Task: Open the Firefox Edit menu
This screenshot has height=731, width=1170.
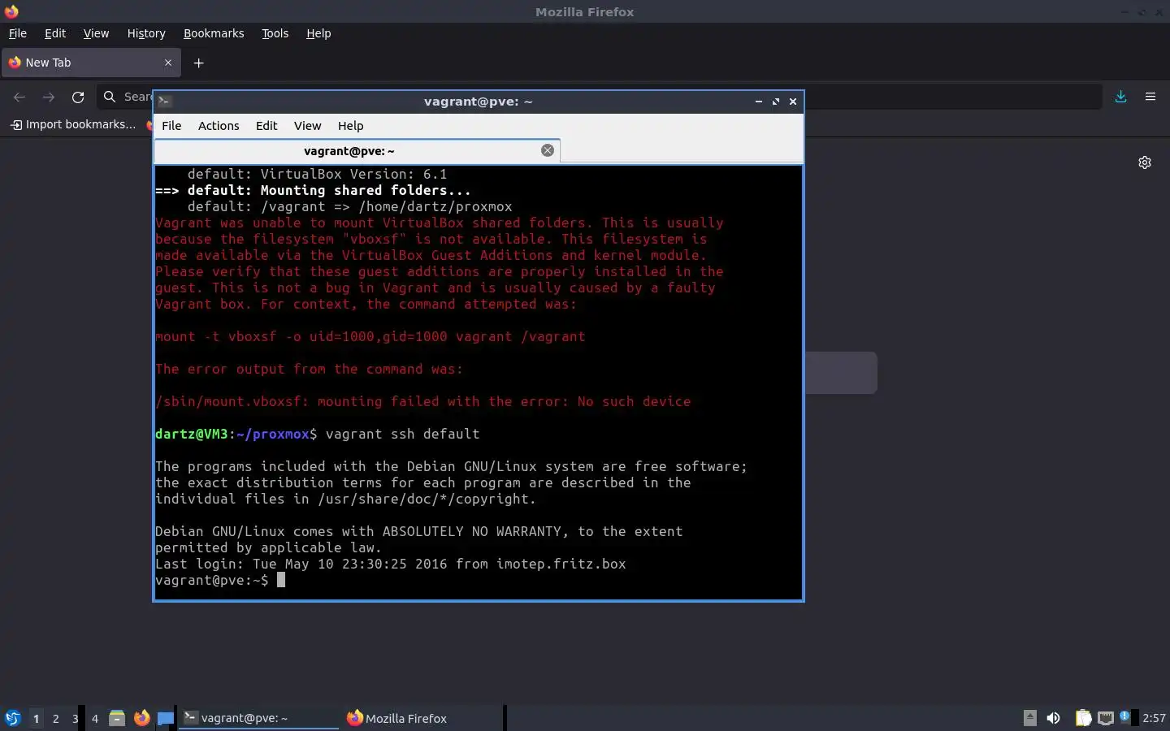Action: coord(55,33)
